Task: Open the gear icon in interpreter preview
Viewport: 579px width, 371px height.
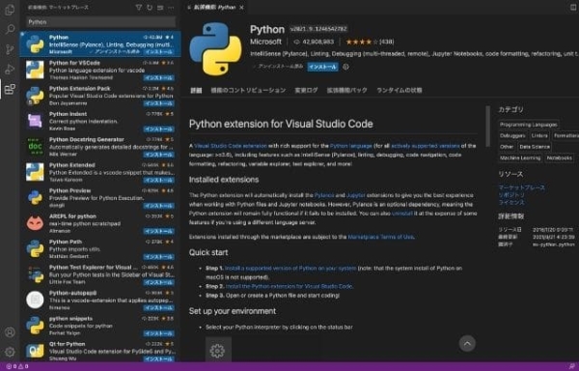Action: 217,351
